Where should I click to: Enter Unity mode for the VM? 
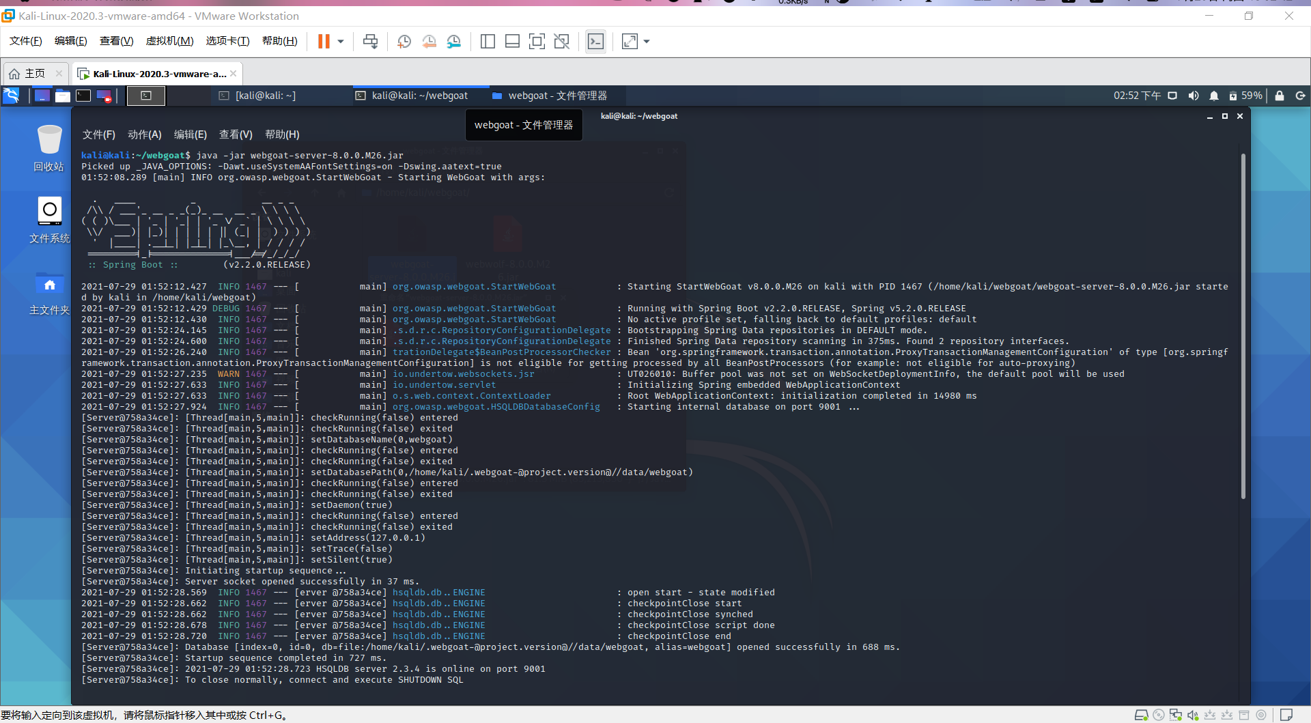562,41
